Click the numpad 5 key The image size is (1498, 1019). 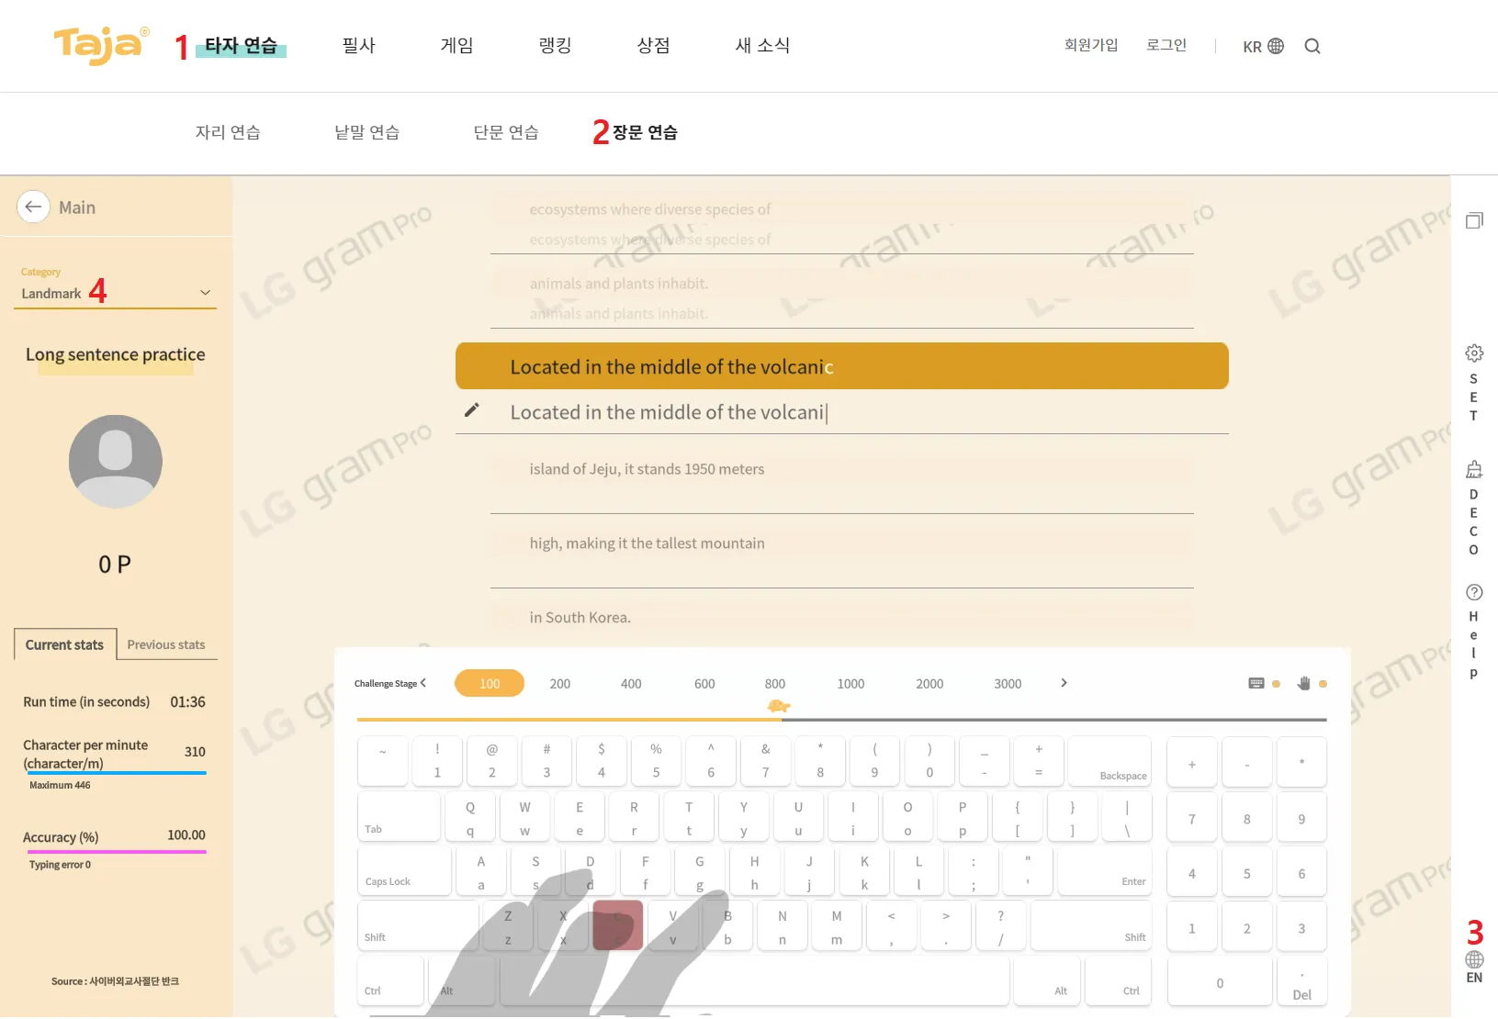[x=1247, y=873]
